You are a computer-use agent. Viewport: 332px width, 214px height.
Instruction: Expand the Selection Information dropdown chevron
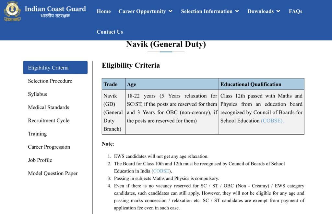237,11
